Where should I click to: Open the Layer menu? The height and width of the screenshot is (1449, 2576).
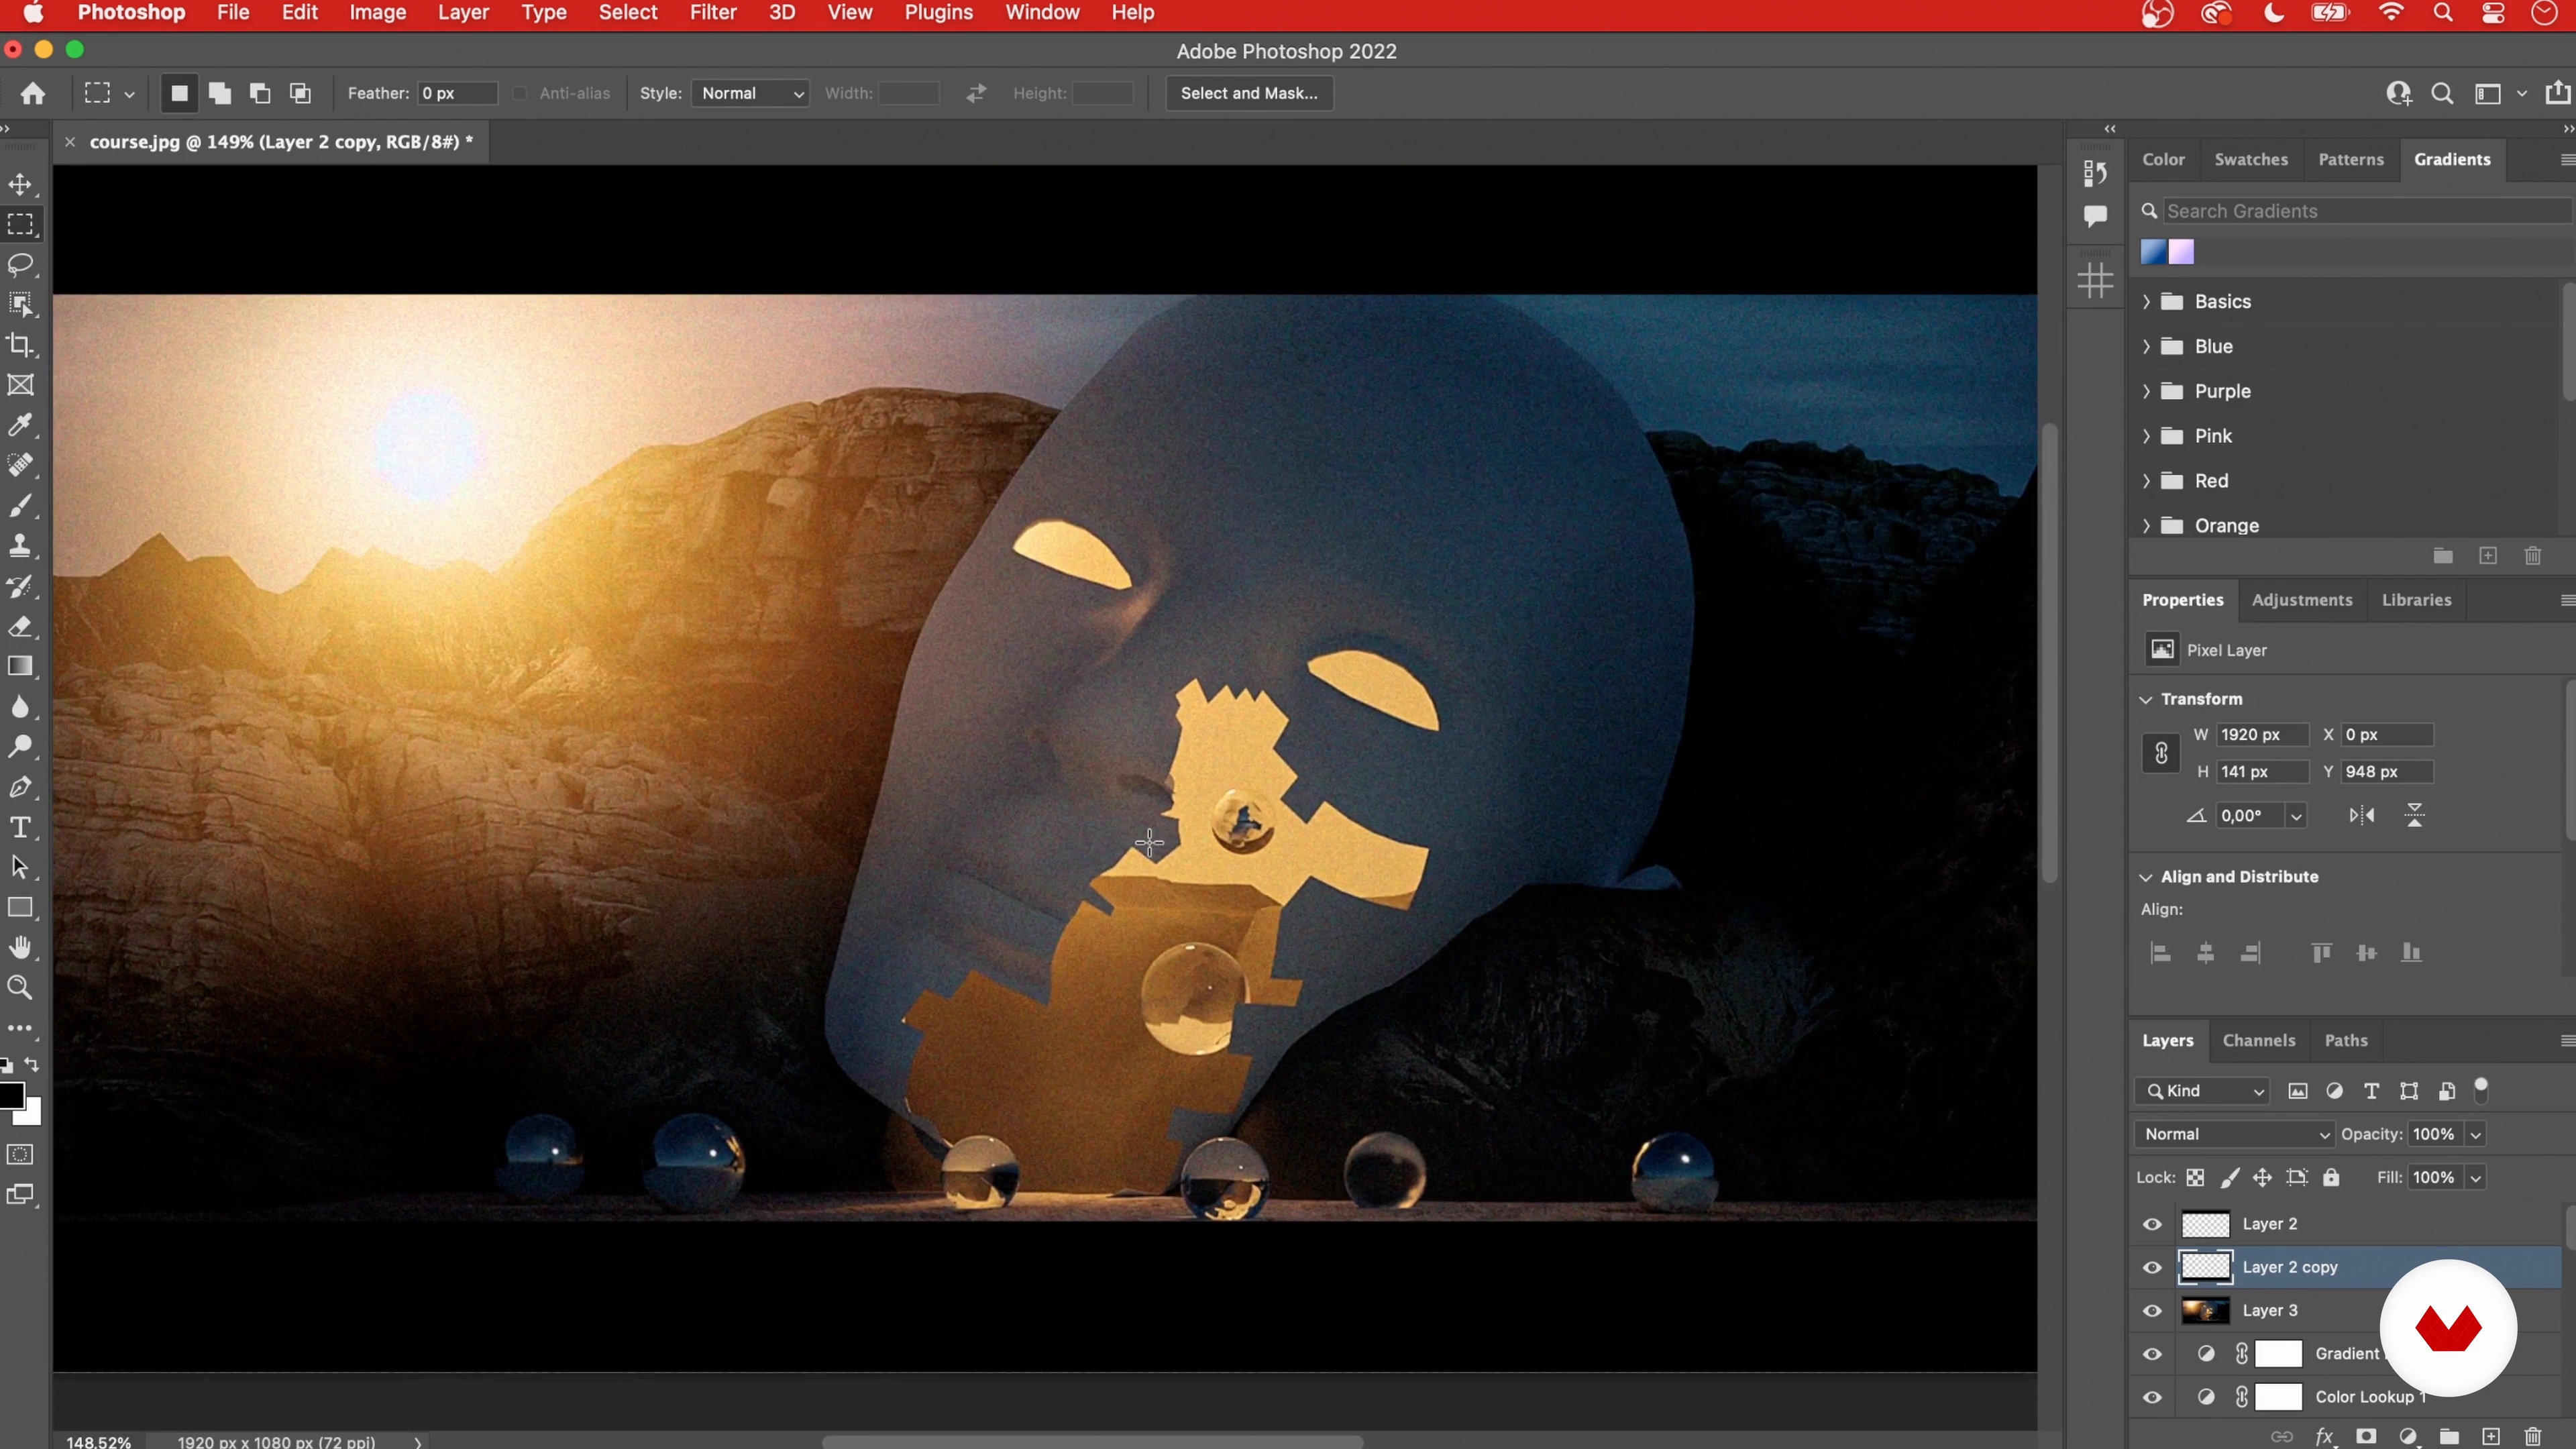(463, 13)
